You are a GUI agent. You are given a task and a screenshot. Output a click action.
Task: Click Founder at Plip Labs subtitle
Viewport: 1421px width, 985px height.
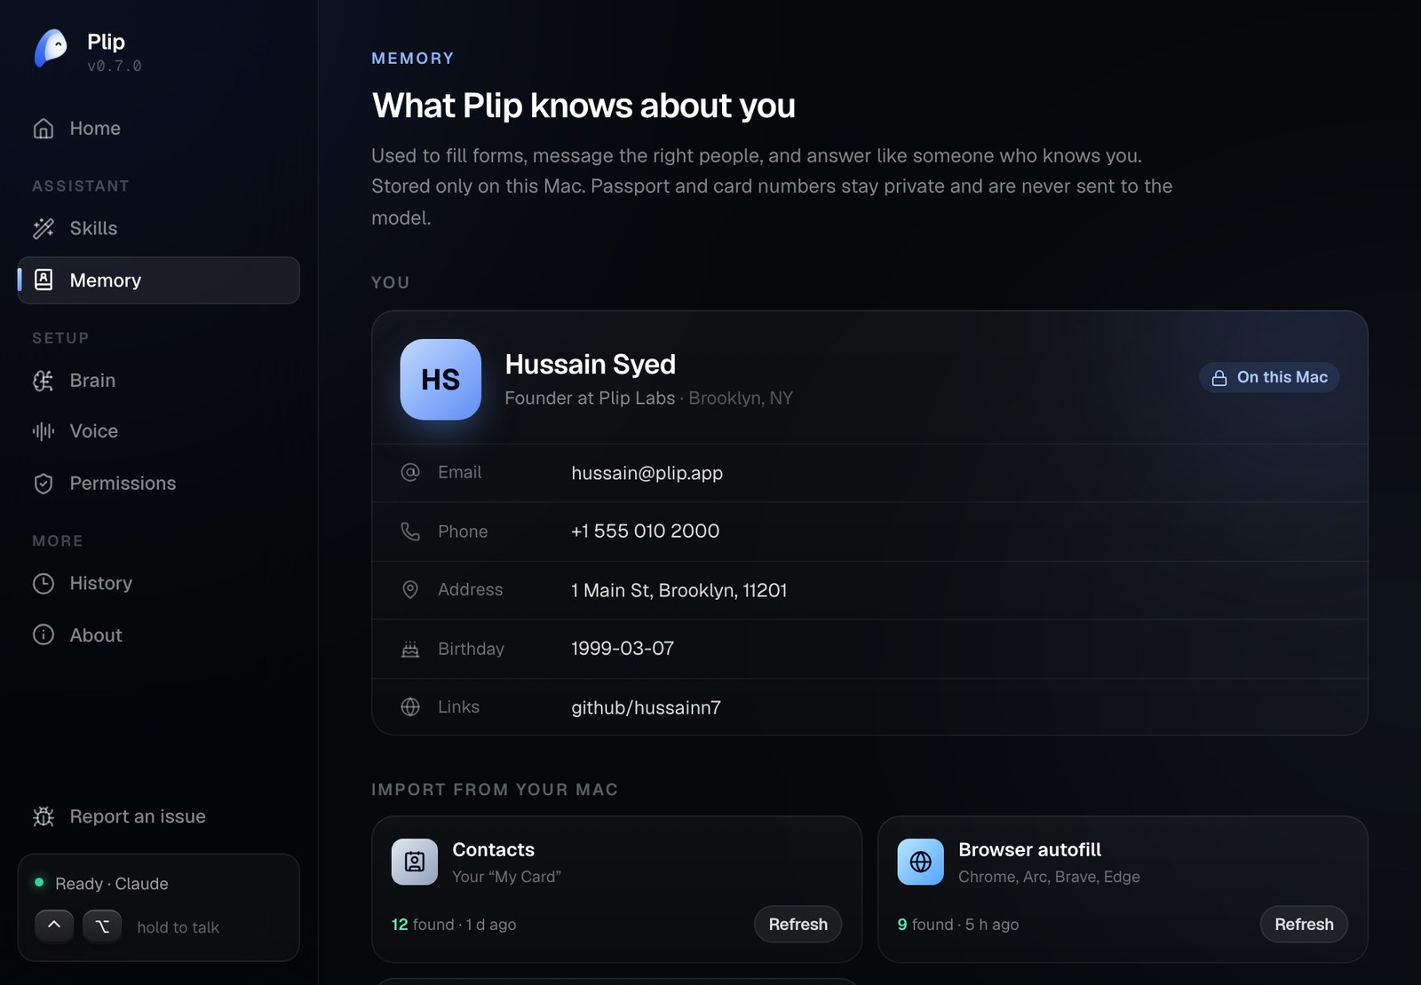(x=590, y=398)
